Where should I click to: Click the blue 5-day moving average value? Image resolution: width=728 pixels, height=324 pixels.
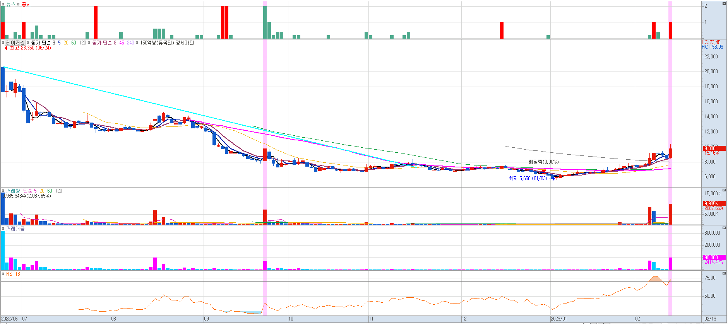[x=59, y=43]
